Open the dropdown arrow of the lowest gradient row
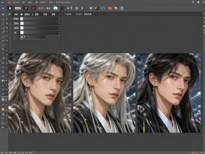Screen dimensions: 205x154 click(59, 33)
